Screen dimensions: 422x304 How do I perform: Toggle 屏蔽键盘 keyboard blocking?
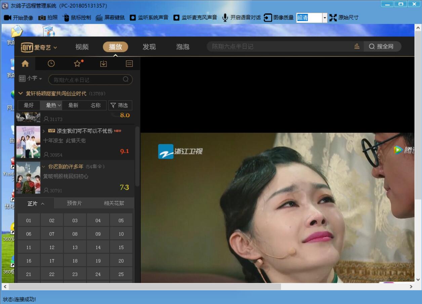click(110, 18)
